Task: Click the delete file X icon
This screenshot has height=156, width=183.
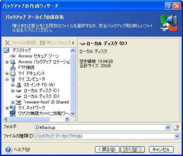Action: point(8,43)
